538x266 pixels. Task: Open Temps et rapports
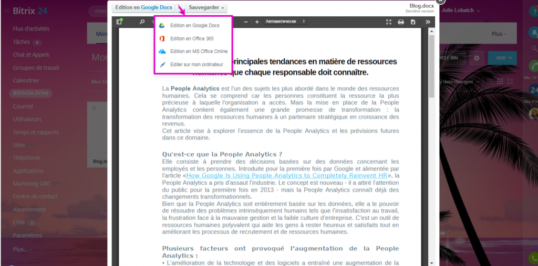click(36, 132)
